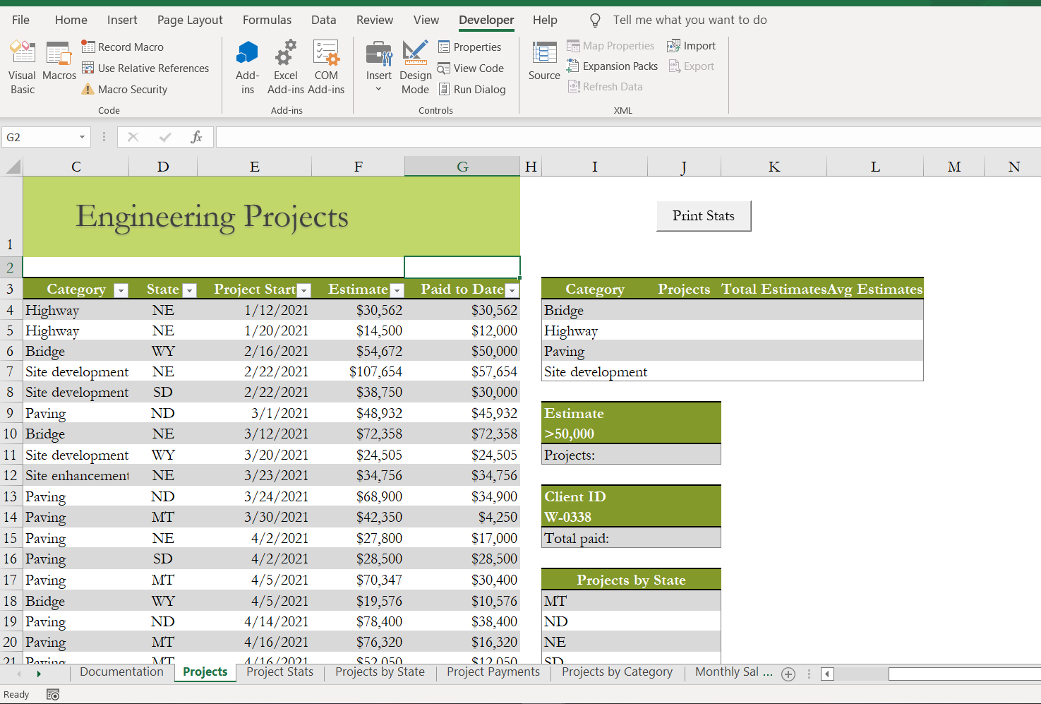Click the XML Import button
Viewport: 1041px width, 704px height.
(x=692, y=45)
